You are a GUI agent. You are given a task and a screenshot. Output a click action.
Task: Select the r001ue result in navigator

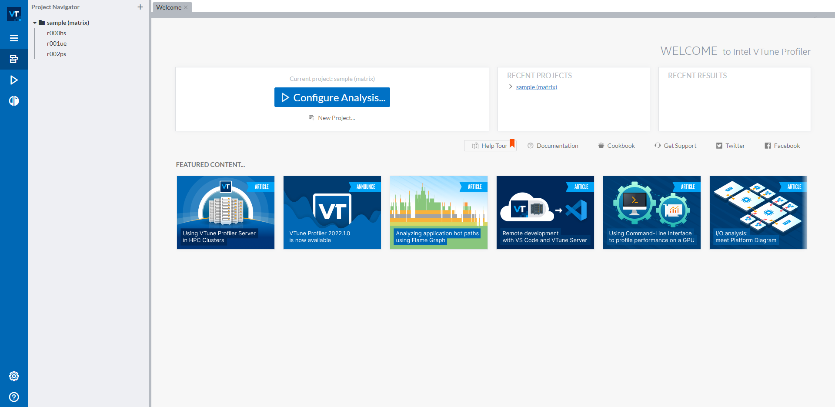click(x=57, y=43)
